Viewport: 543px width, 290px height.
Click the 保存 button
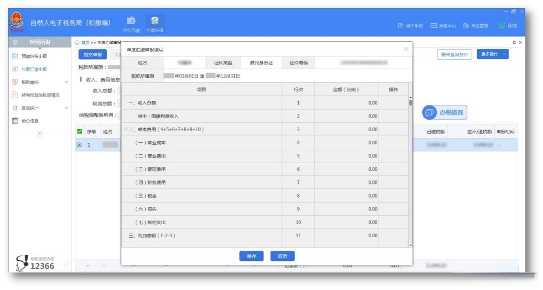[x=251, y=256]
